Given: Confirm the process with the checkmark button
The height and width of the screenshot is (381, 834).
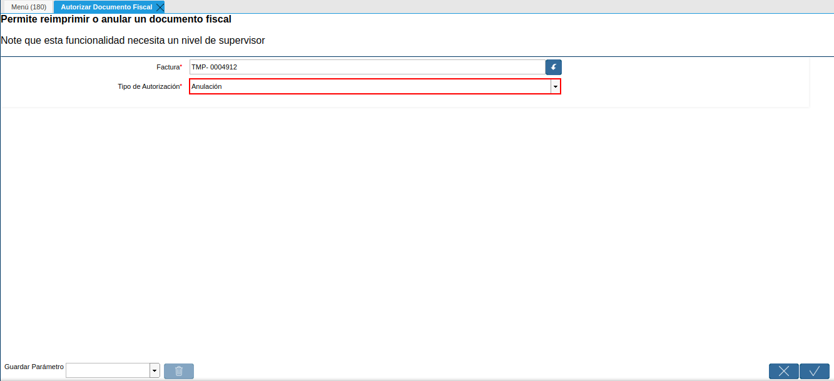Looking at the screenshot, I should coord(815,371).
